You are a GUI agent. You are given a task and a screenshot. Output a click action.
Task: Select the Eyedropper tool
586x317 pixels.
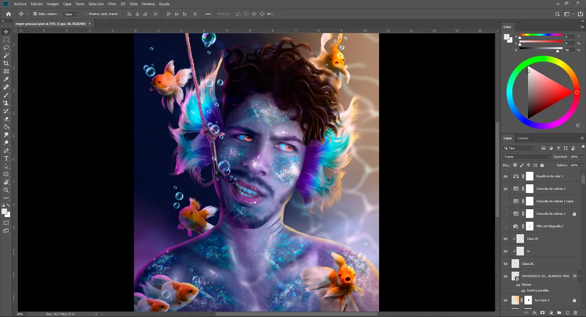click(6, 79)
